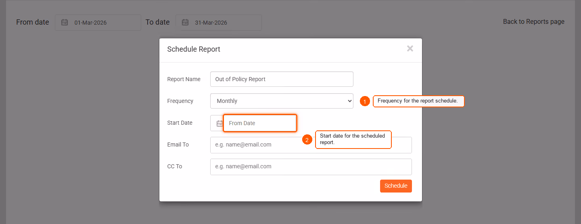
Task: Click the 'Start Date' label
Action: click(180, 123)
